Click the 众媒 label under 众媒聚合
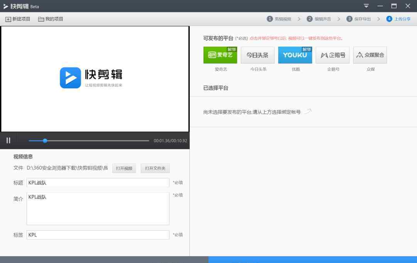Viewport: 417px width, 263px height. (x=370, y=69)
